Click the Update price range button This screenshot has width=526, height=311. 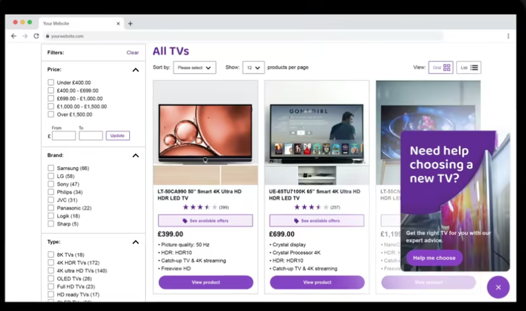coord(118,136)
